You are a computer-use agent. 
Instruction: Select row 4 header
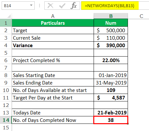(6, 45)
